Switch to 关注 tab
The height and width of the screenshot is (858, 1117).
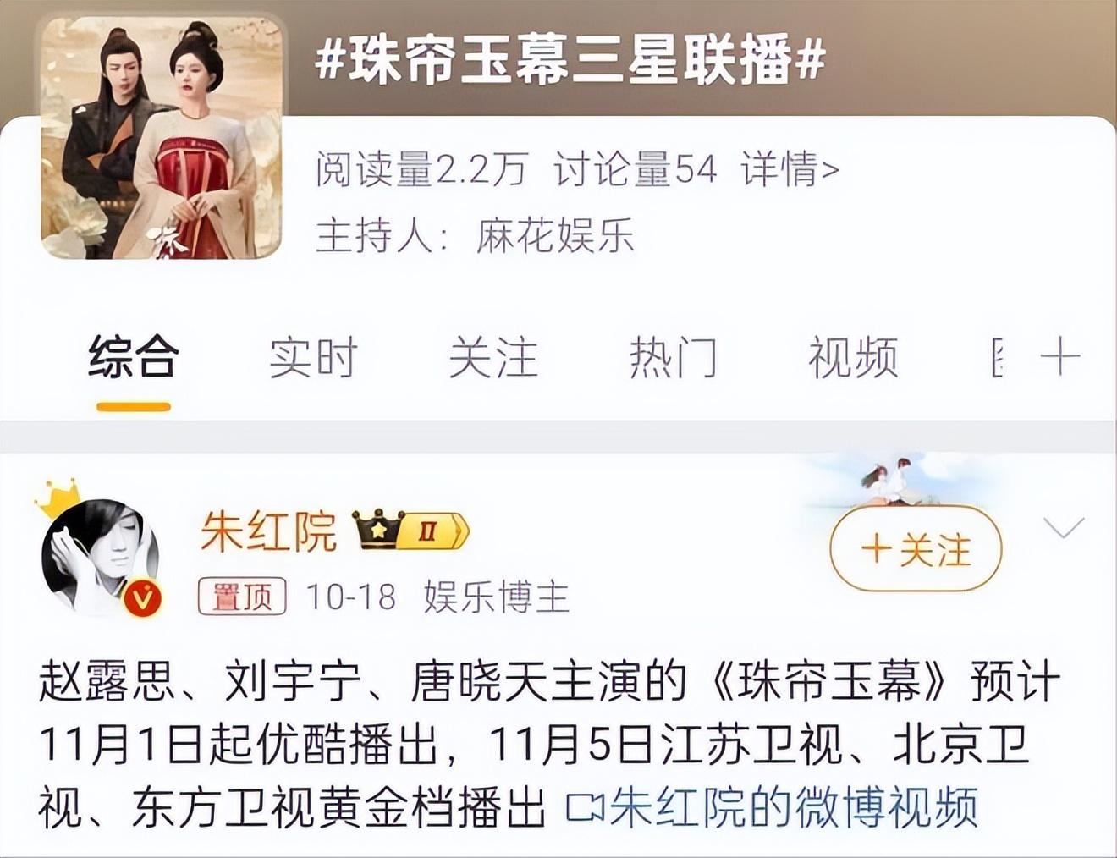(x=493, y=357)
